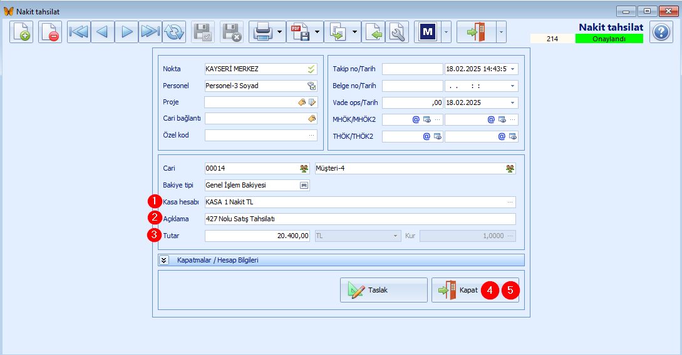
Task: Click the refresh icon in the toolbar
Action: coord(174,32)
